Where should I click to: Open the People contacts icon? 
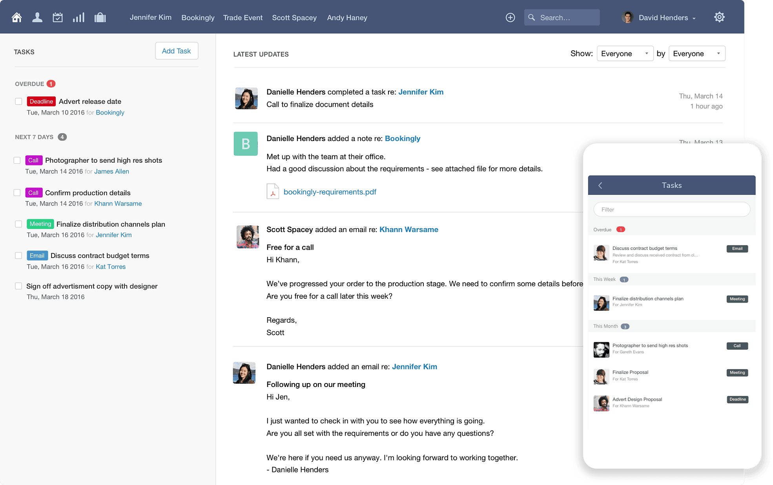[37, 17]
